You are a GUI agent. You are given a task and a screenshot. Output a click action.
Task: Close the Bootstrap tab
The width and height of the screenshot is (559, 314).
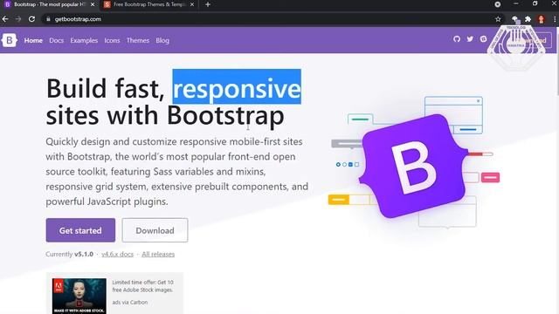point(93,4)
